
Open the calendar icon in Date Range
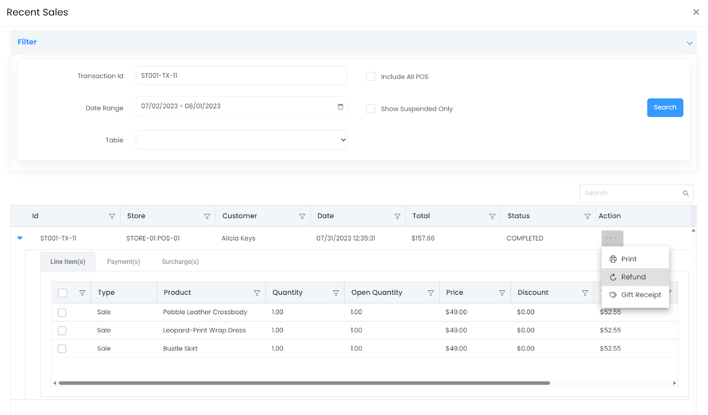click(340, 107)
